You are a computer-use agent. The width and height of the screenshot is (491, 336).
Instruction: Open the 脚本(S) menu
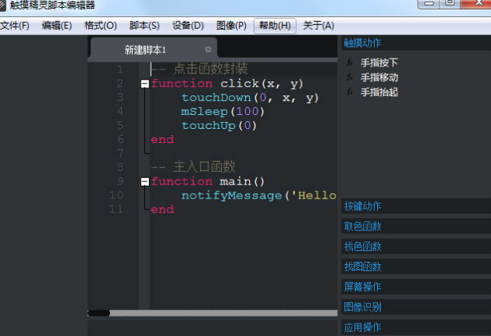[144, 25]
